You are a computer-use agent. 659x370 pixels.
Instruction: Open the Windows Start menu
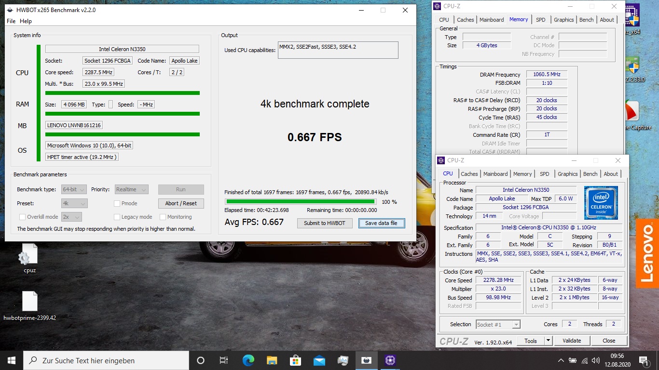(12, 360)
